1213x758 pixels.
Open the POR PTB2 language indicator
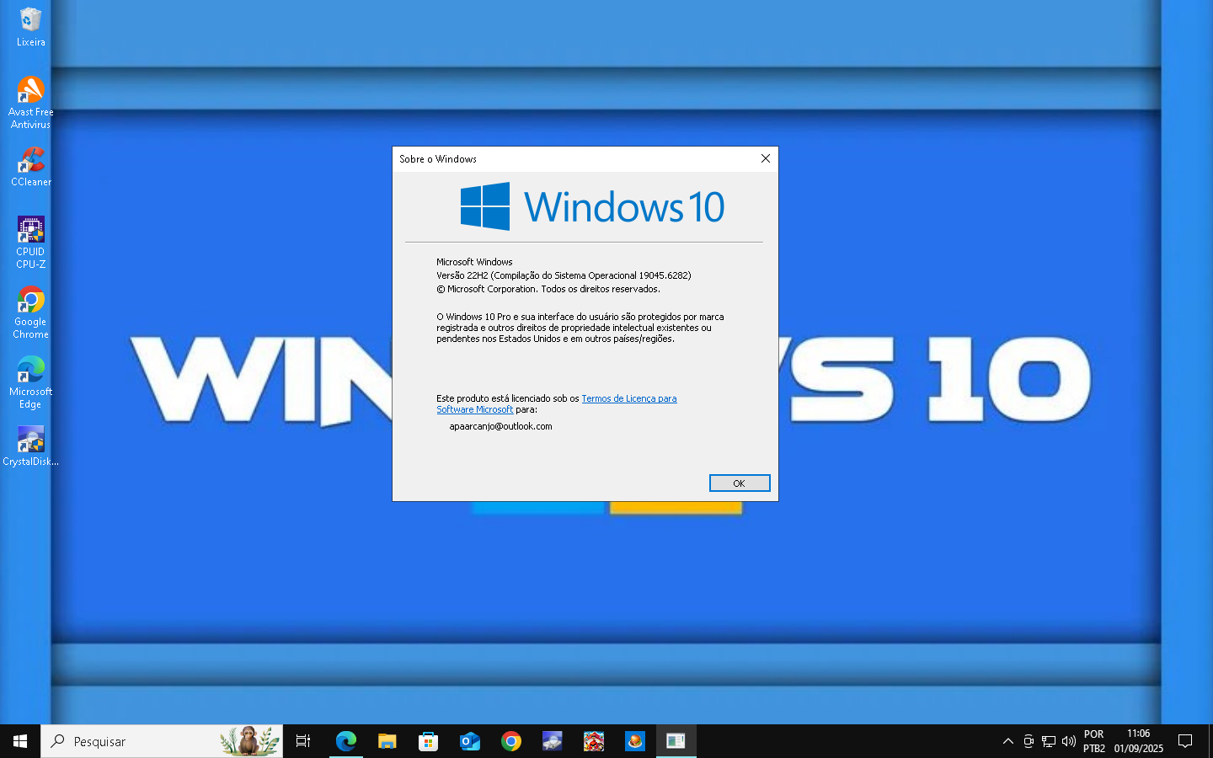(x=1094, y=741)
